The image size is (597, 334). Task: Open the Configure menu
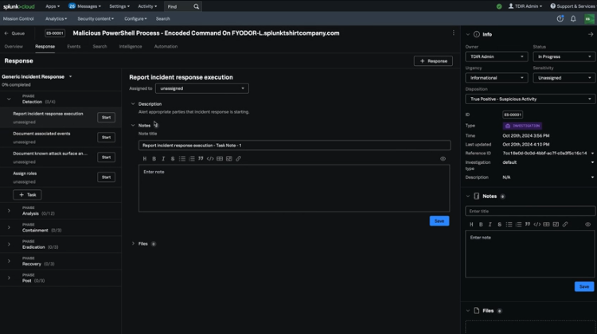[135, 18]
